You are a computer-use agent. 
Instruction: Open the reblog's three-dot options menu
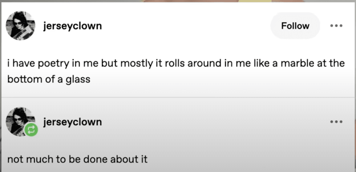pyautogui.click(x=336, y=122)
